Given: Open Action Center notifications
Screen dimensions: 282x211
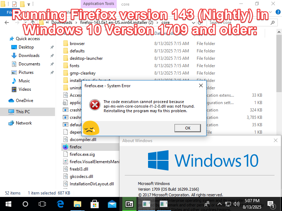Looking at the screenshot, I should tap(271, 204).
